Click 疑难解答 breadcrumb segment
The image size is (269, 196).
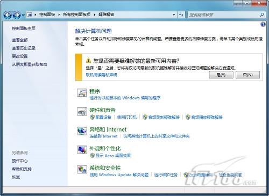coord(106,14)
